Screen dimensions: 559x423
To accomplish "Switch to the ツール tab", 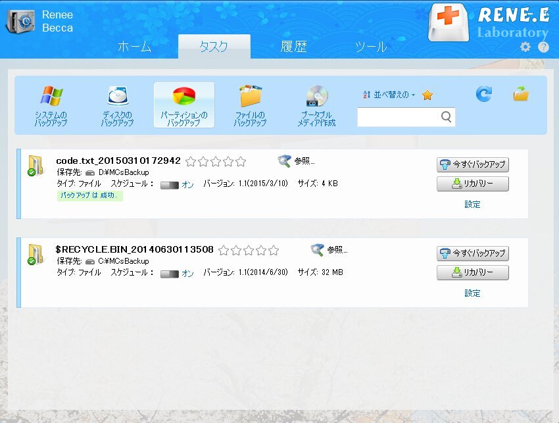I will pos(371,46).
